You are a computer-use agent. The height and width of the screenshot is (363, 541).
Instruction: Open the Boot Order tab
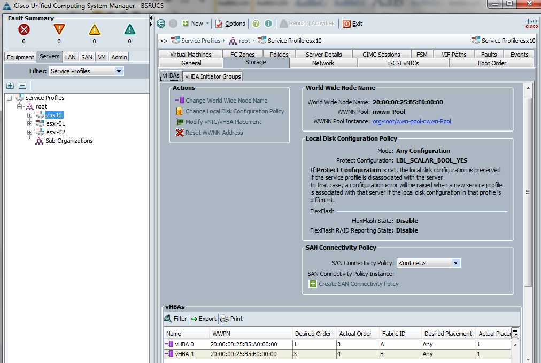point(492,63)
